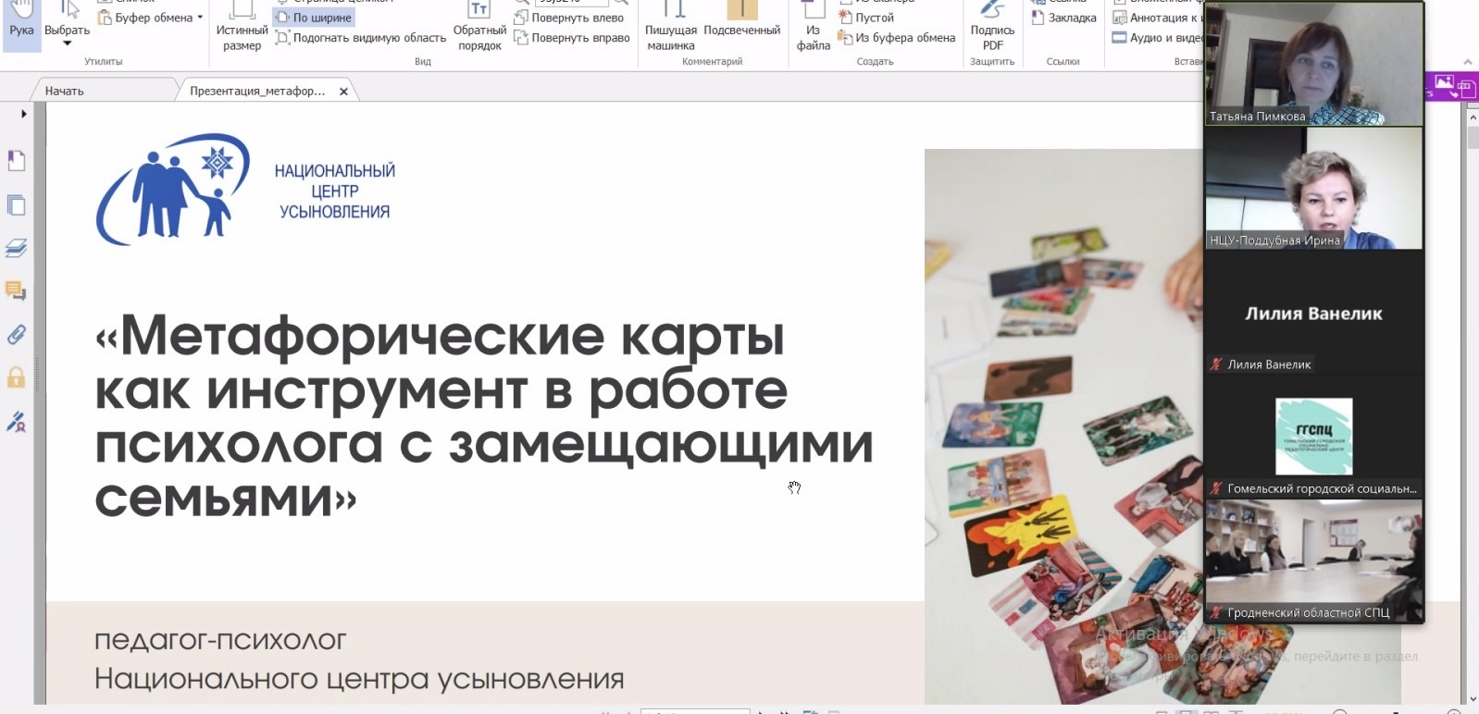Image resolution: width=1479 pixels, height=714 pixels.
Task: Expand the left navigation panel arrow
Action: [24, 114]
